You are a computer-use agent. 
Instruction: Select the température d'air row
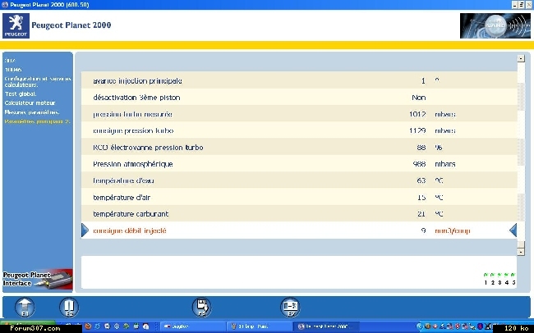click(299, 198)
